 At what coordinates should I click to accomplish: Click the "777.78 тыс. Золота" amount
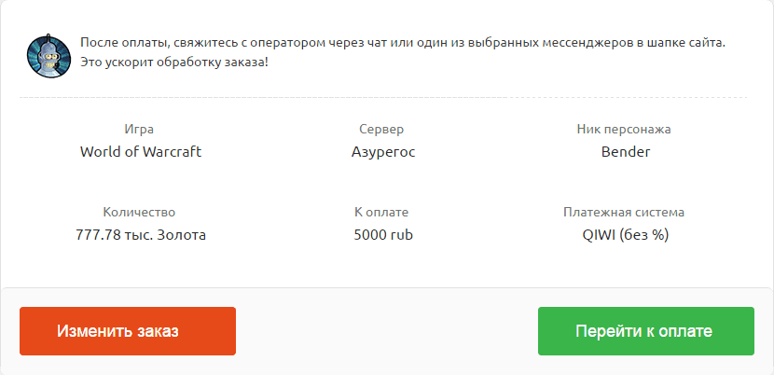click(x=141, y=235)
